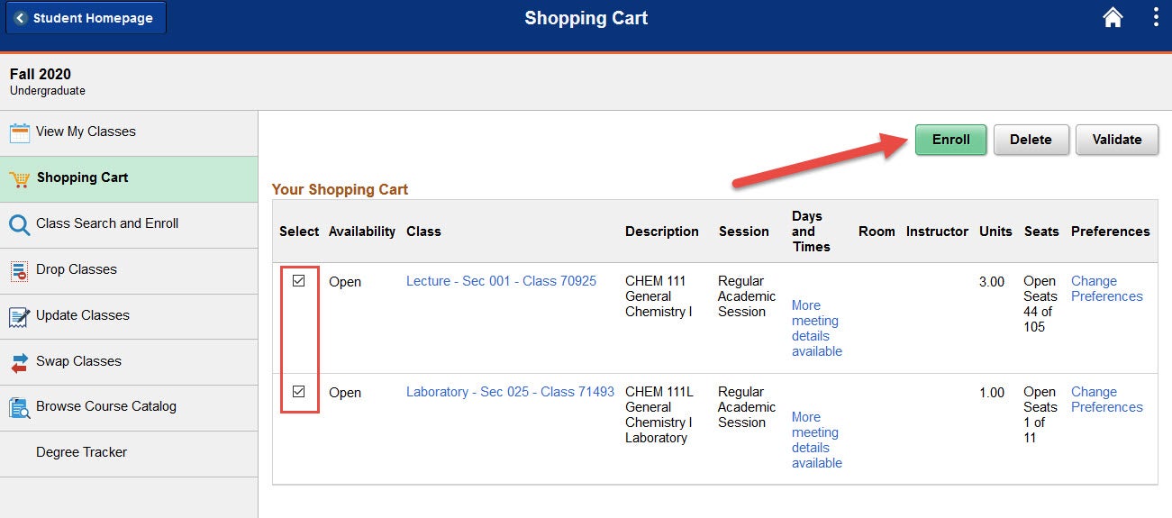The height and width of the screenshot is (518, 1172).
Task: Click the Shopping Cart icon in sidebar
Action: point(20,178)
